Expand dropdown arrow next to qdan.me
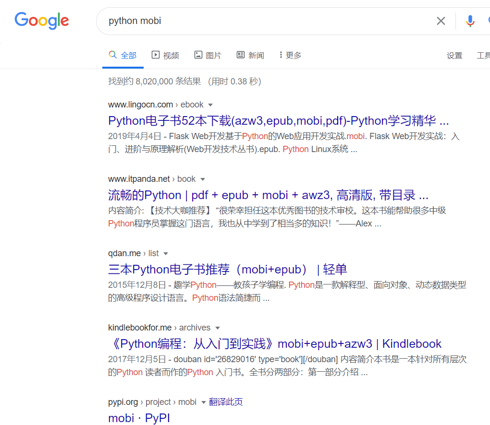490x425 pixels. 166,253
